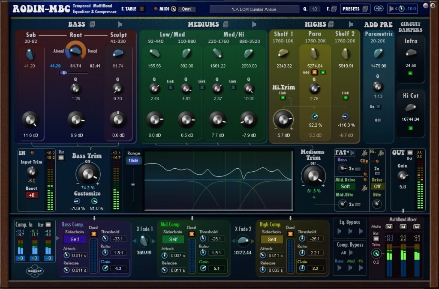Open the F. TABLE panel icon
Viewport: 439px width, 289px height.
pyautogui.click(x=141, y=8)
